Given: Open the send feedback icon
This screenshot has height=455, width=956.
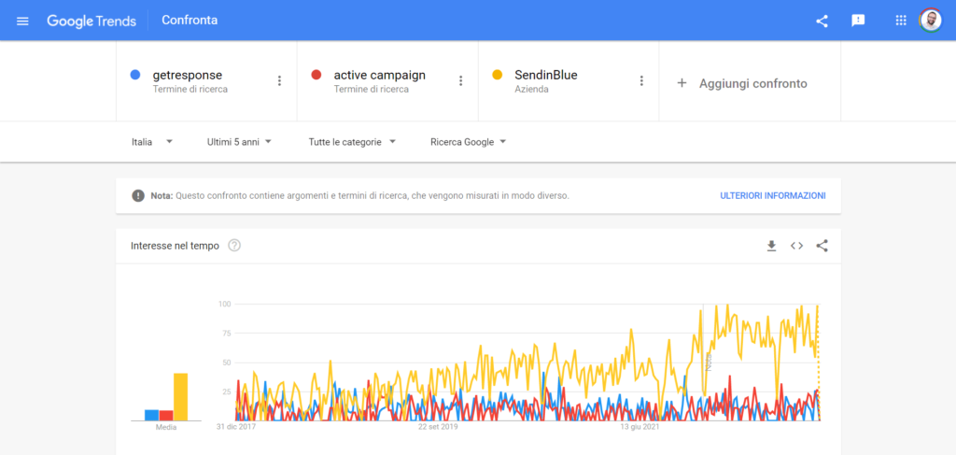Looking at the screenshot, I should pyautogui.click(x=858, y=21).
